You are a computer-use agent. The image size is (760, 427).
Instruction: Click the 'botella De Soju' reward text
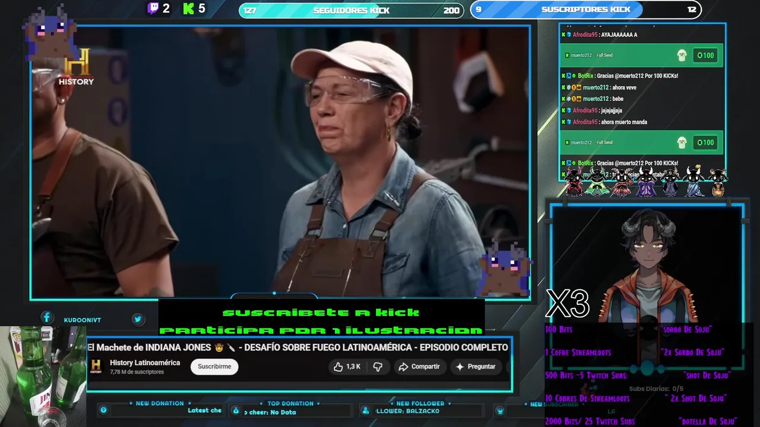coord(708,422)
